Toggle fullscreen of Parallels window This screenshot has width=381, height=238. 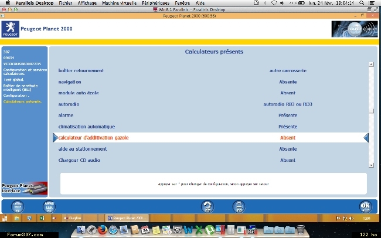click(x=376, y=9)
